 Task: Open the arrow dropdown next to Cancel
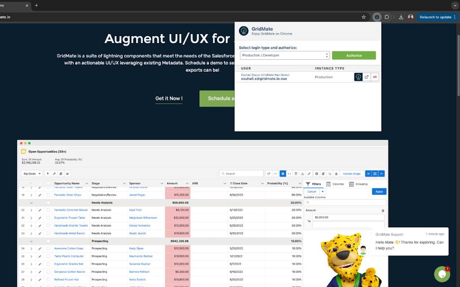coord(323,191)
